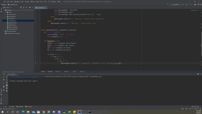
Task: Click the collapse all icon in Project panel
Action: click(27, 8)
